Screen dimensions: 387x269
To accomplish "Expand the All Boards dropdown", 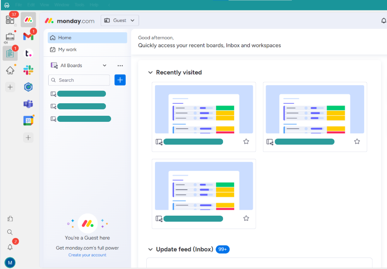I will 105,65.
